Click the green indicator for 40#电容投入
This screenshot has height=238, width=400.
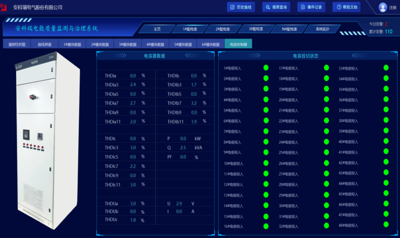pyautogui.click(x=386, y=141)
